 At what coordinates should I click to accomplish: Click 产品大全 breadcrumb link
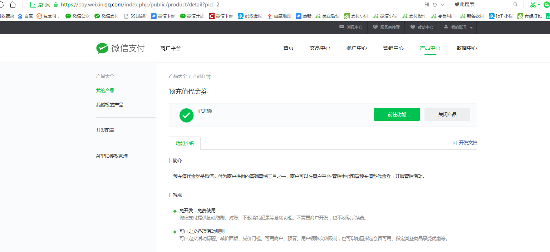click(x=178, y=76)
